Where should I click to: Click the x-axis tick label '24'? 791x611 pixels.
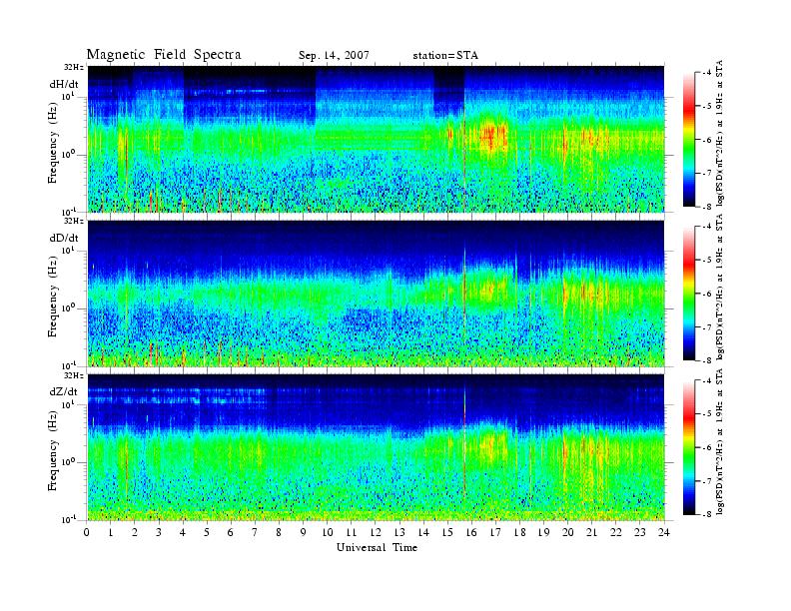click(x=664, y=532)
